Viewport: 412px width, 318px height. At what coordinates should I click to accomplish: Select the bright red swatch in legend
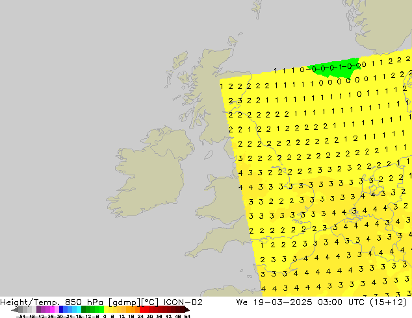[x=142, y=310]
